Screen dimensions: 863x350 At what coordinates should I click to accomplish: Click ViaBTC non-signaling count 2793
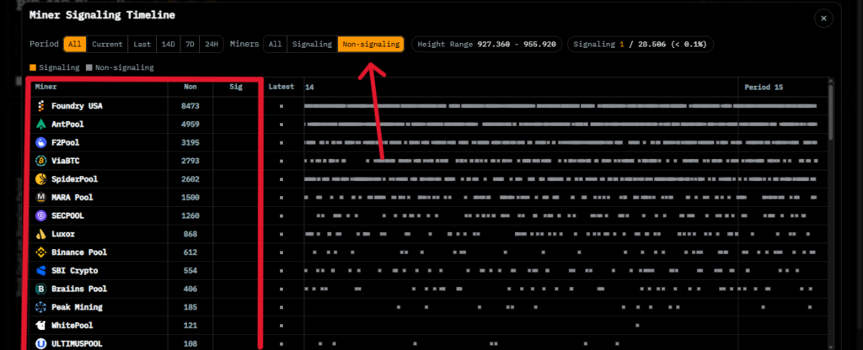point(190,161)
